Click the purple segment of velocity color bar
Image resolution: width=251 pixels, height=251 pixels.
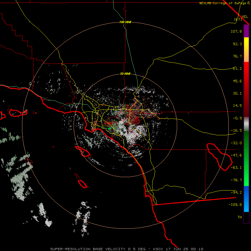[246, 31]
